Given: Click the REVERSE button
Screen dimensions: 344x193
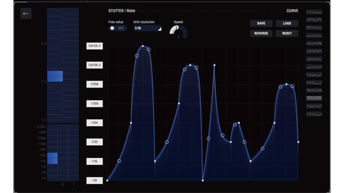Looking at the screenshot, I should tap(261, 33).
